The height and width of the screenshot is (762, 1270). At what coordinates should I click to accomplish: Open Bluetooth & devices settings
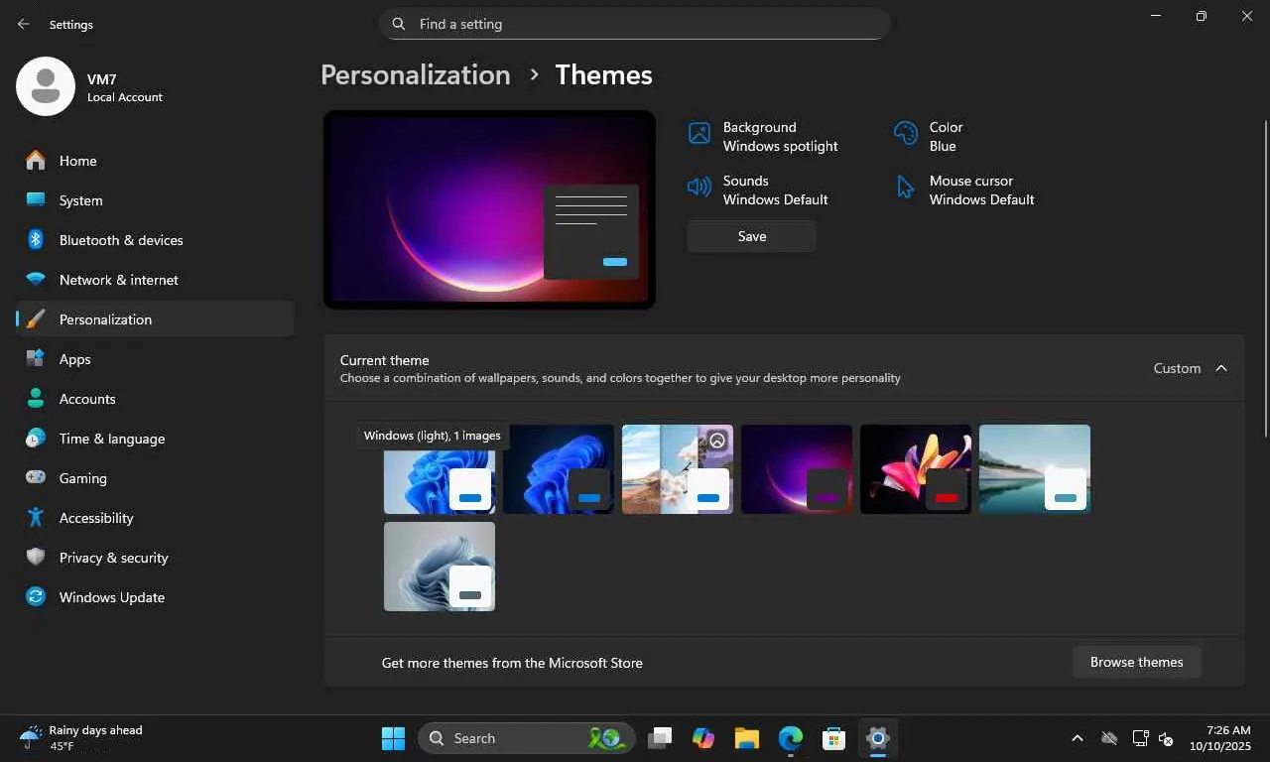(x=155, y=240)
